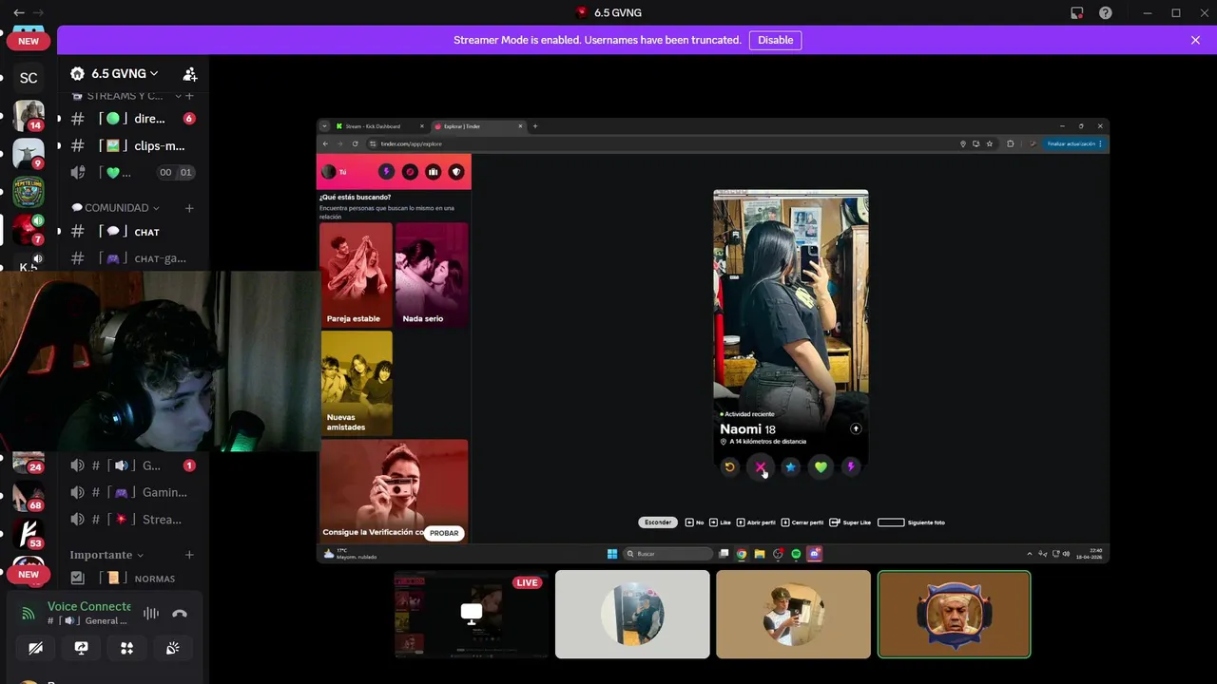Add channel to Importante category
The width and height of the screenshot is (1217, 684).
(189, 555)
